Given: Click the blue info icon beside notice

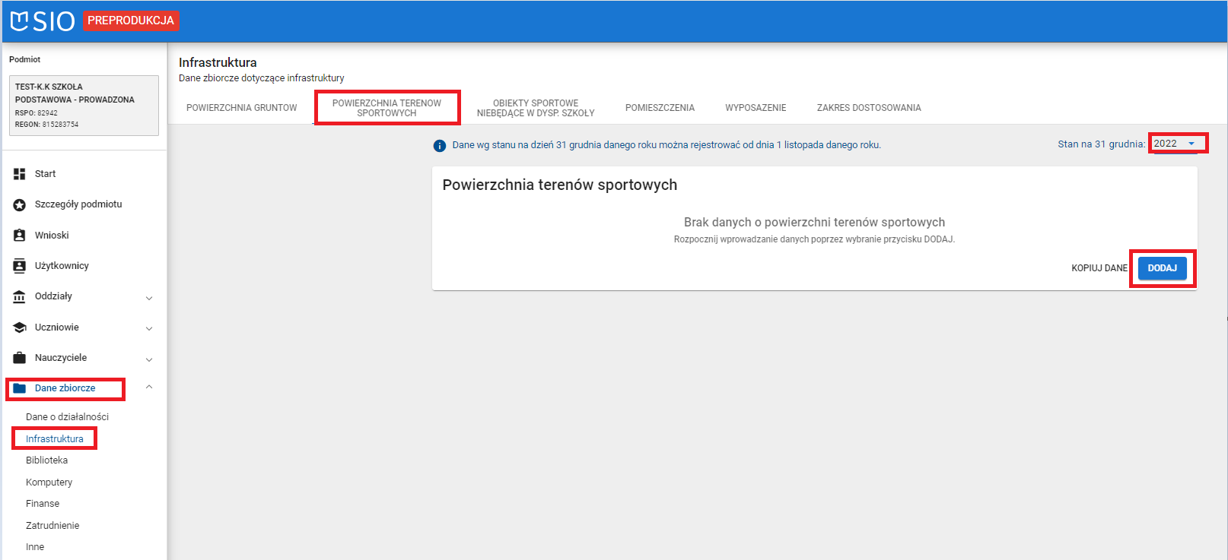Looking at the screenshot, I should click(439, 146).
